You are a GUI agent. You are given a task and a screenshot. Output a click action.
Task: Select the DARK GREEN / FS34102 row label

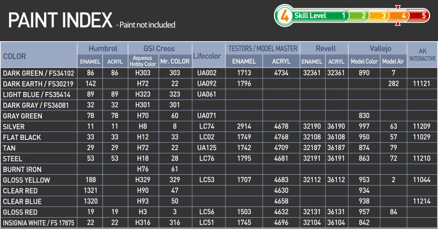(38, 73)
